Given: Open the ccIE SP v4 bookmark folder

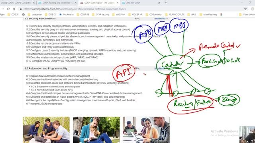Looking at the screenshot, I should 119,14.
